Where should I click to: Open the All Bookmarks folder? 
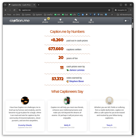(124, 15)
